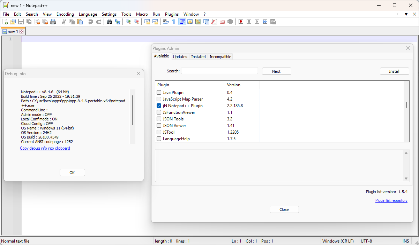Switch to the Incompatible tab
The image size is (419, 245).
pyautogui.click(x=220, y=57)
